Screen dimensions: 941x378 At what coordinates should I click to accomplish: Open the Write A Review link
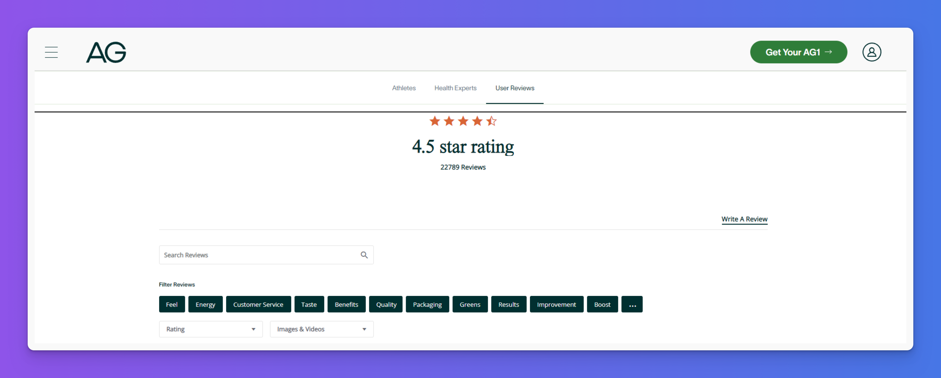pos(744,219)
